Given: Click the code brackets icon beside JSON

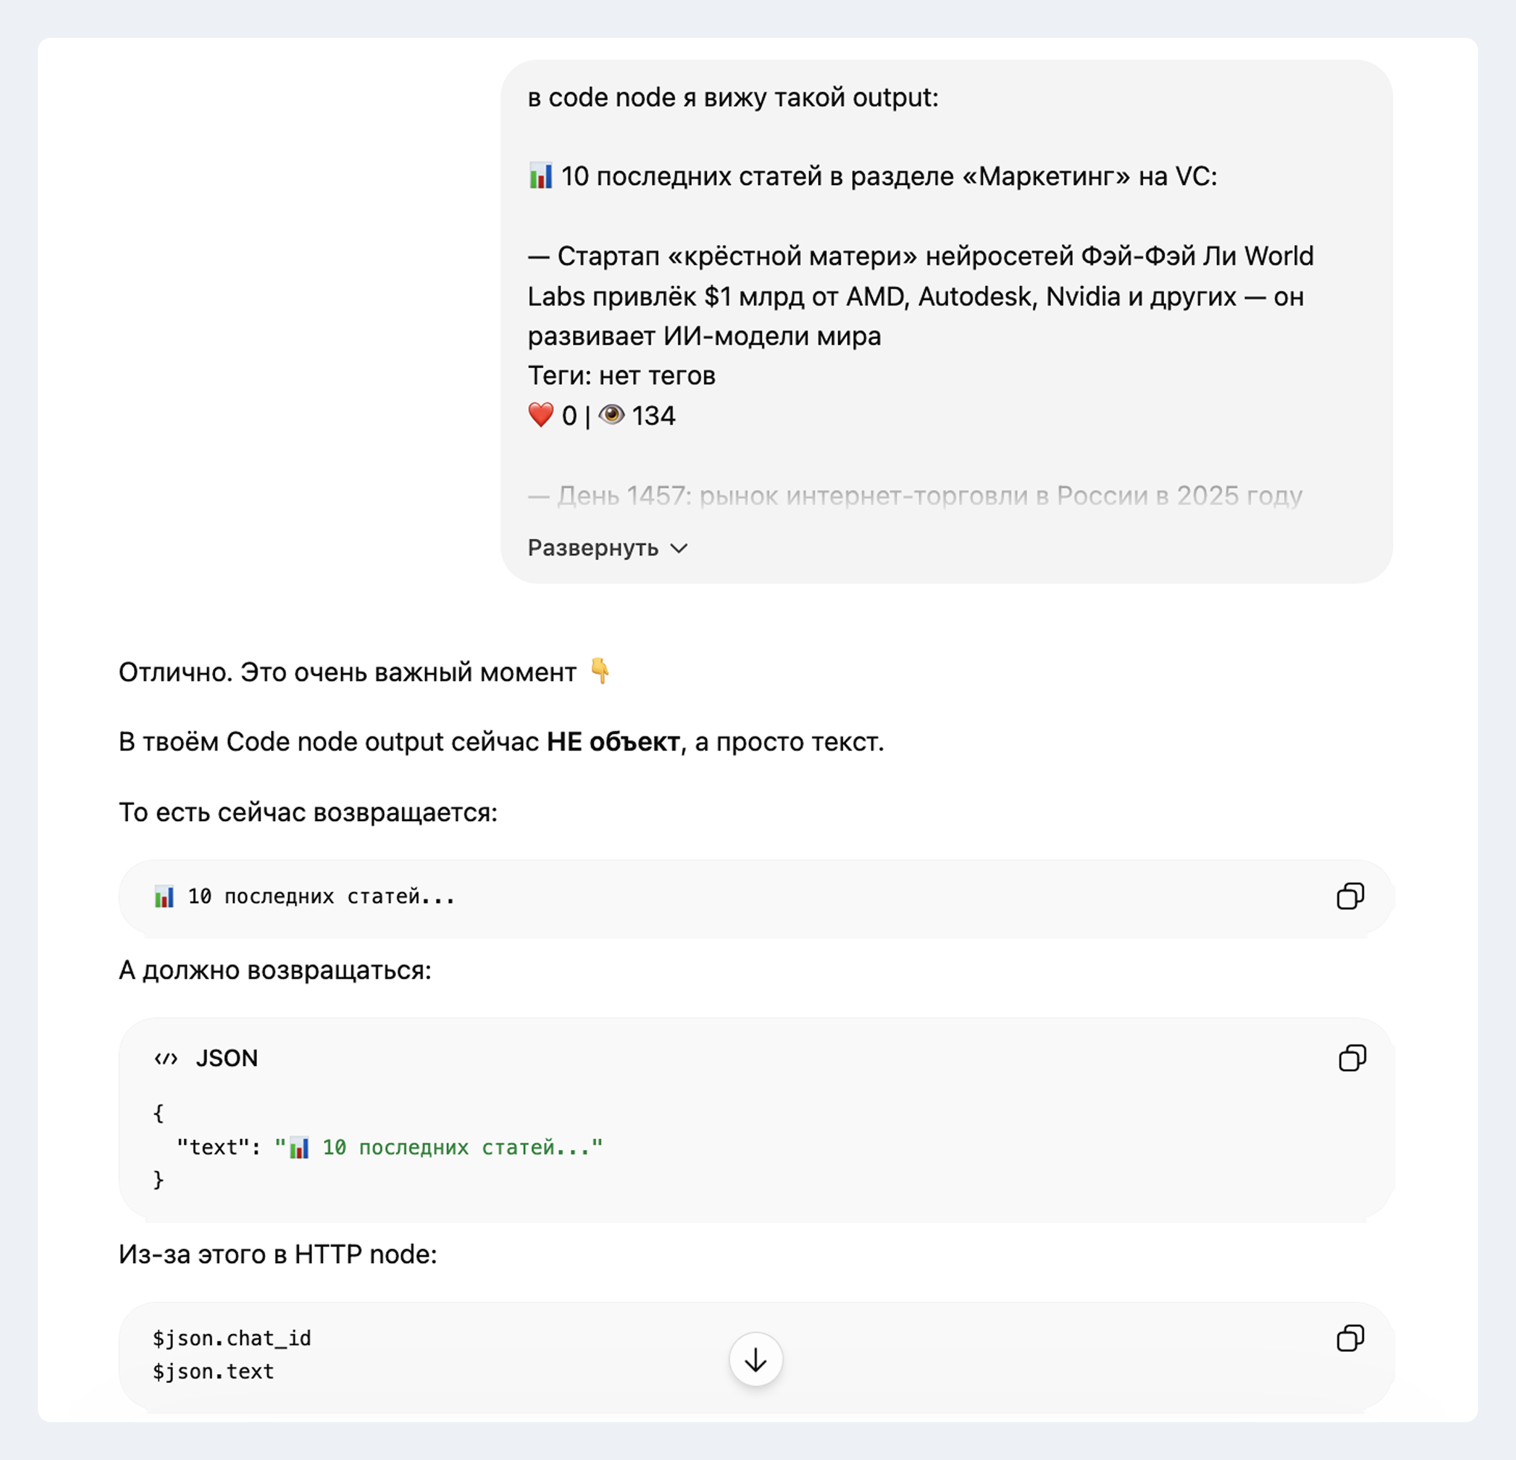Looking at the screenshot, I should point(166,1058).
